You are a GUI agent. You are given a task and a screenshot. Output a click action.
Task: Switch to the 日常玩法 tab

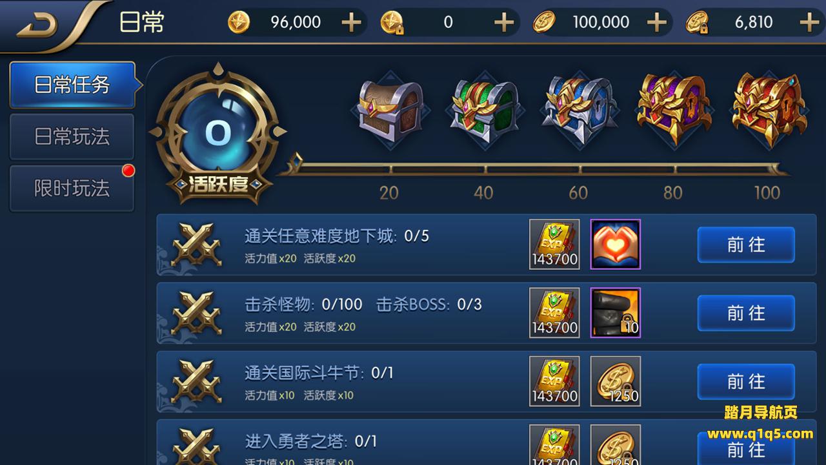coord(72,136)
